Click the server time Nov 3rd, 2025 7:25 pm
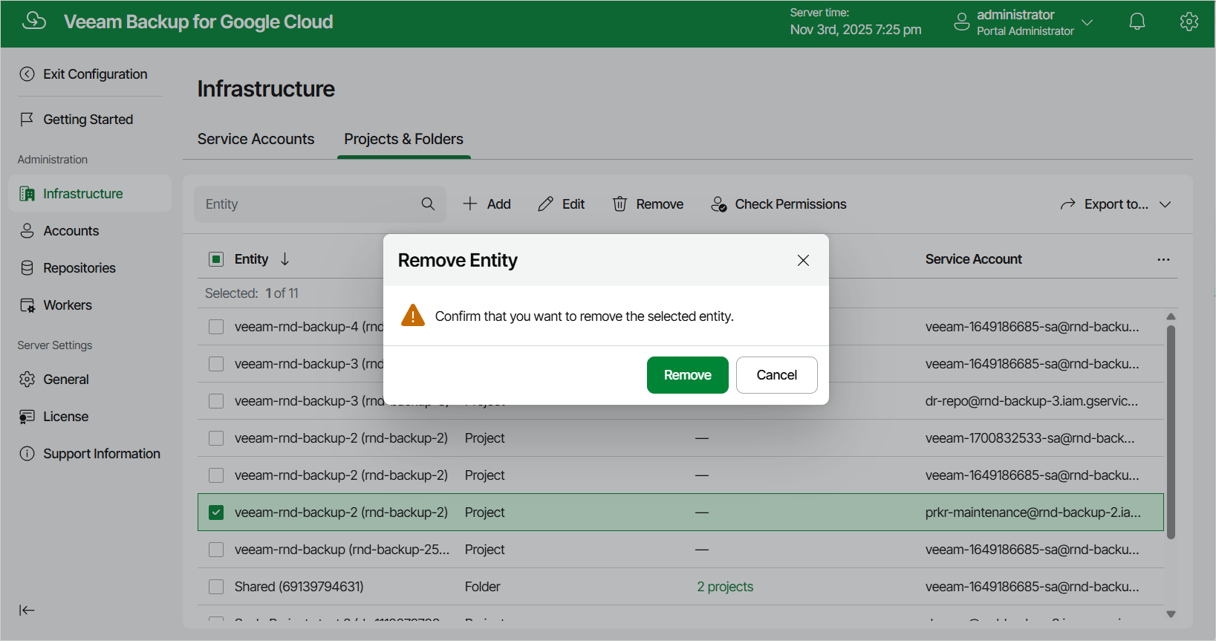Screen dimensions: 1216x641 click(856, 30)
